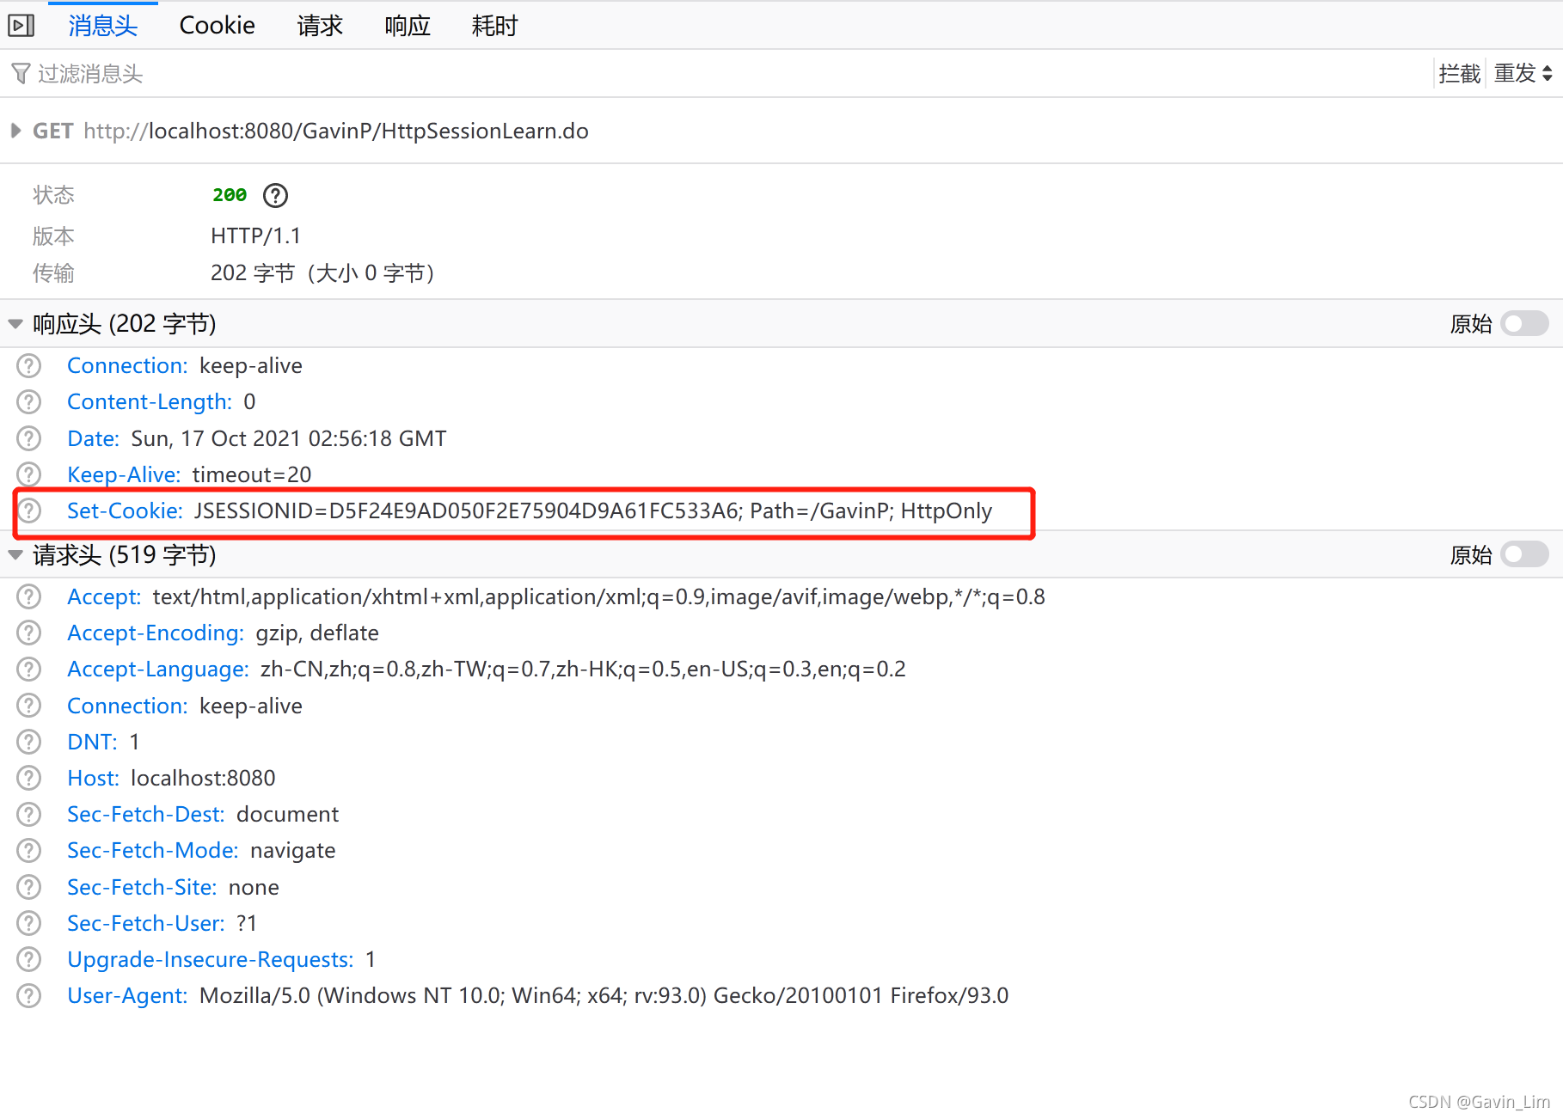Open the Sec-Fetch-Site header name link
The height and width of the screenshot is (1119, 1563).
point(142,888)
